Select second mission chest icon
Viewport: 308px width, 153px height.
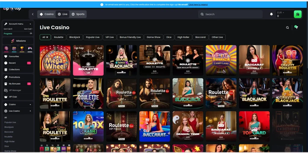[x=14, y=49]
